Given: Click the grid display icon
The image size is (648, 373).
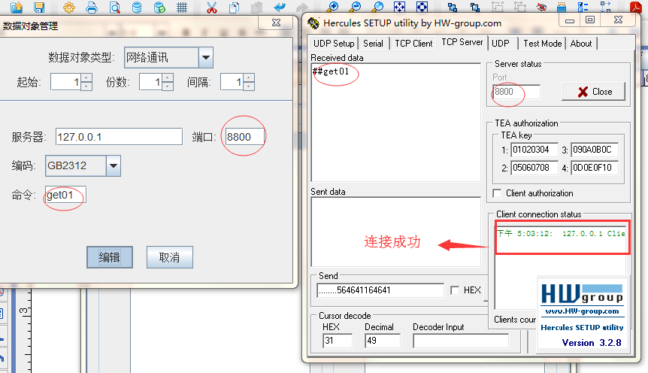Looking at the screenshot, I should [182, 8].
